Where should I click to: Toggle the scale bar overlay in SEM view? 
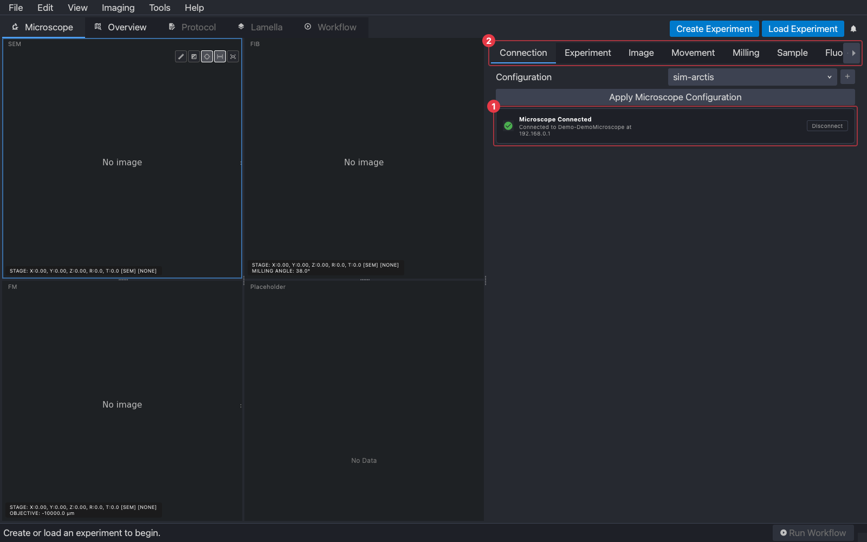(220, 56)
